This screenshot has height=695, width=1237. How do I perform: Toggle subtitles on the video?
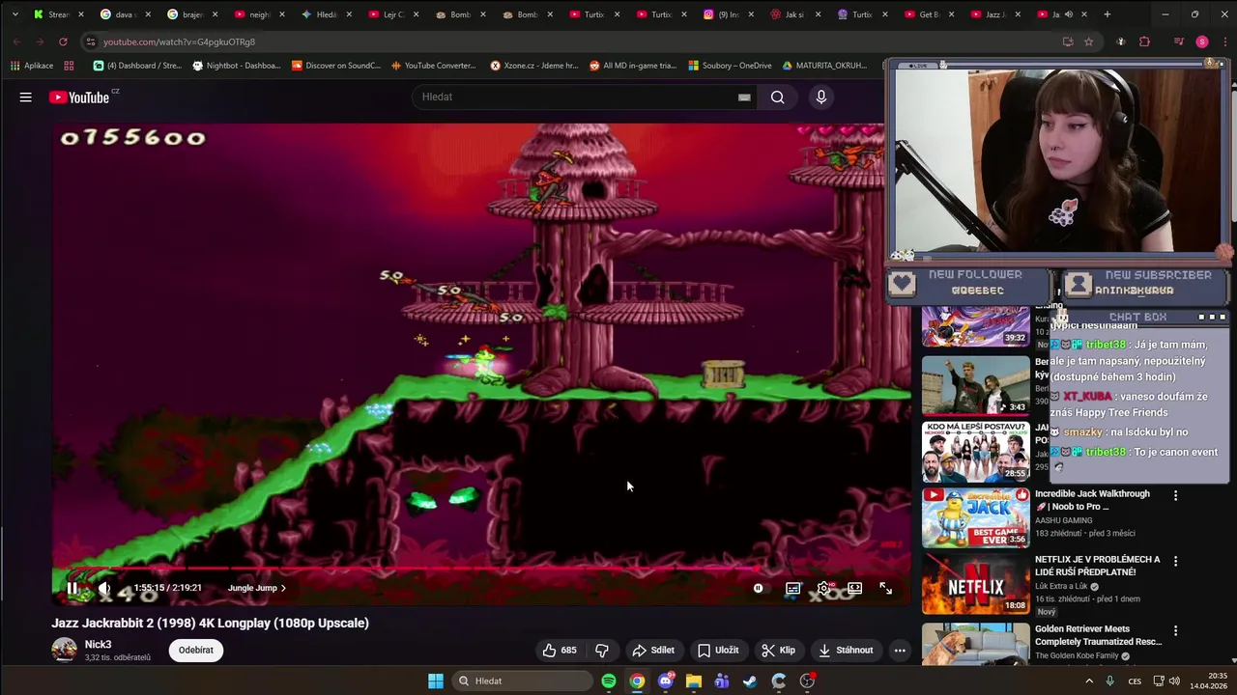click(x=793, y=588)
